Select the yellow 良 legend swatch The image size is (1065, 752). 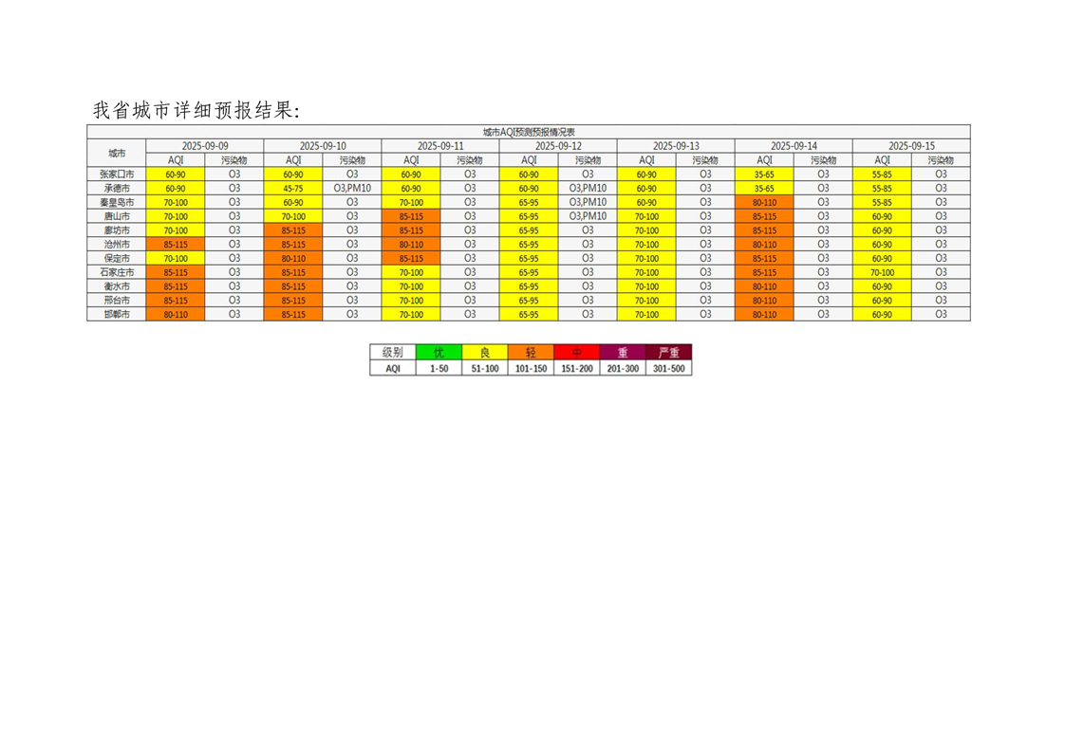(485, 352)
